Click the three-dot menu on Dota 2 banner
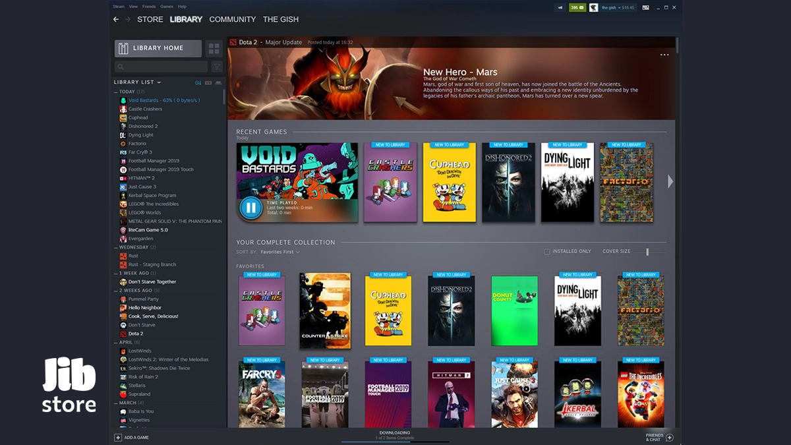The height and width of the screenshot is (445, 791). 664,55
